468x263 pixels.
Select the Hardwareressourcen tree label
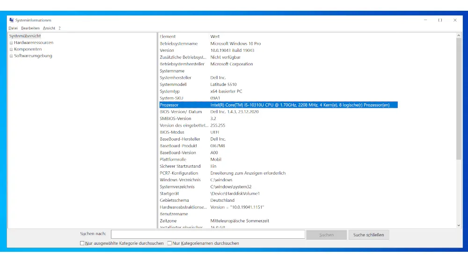coord(33,43)
